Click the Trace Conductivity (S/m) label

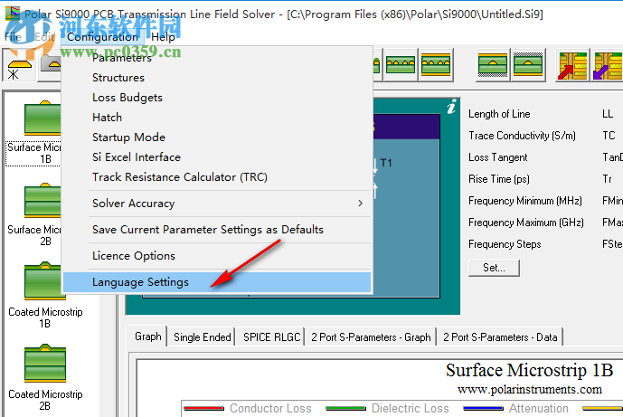click(x=522, y=136)
